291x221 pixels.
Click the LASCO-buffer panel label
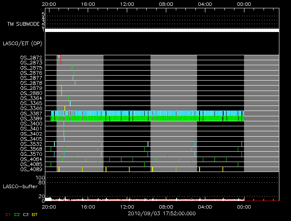point(20,187)
